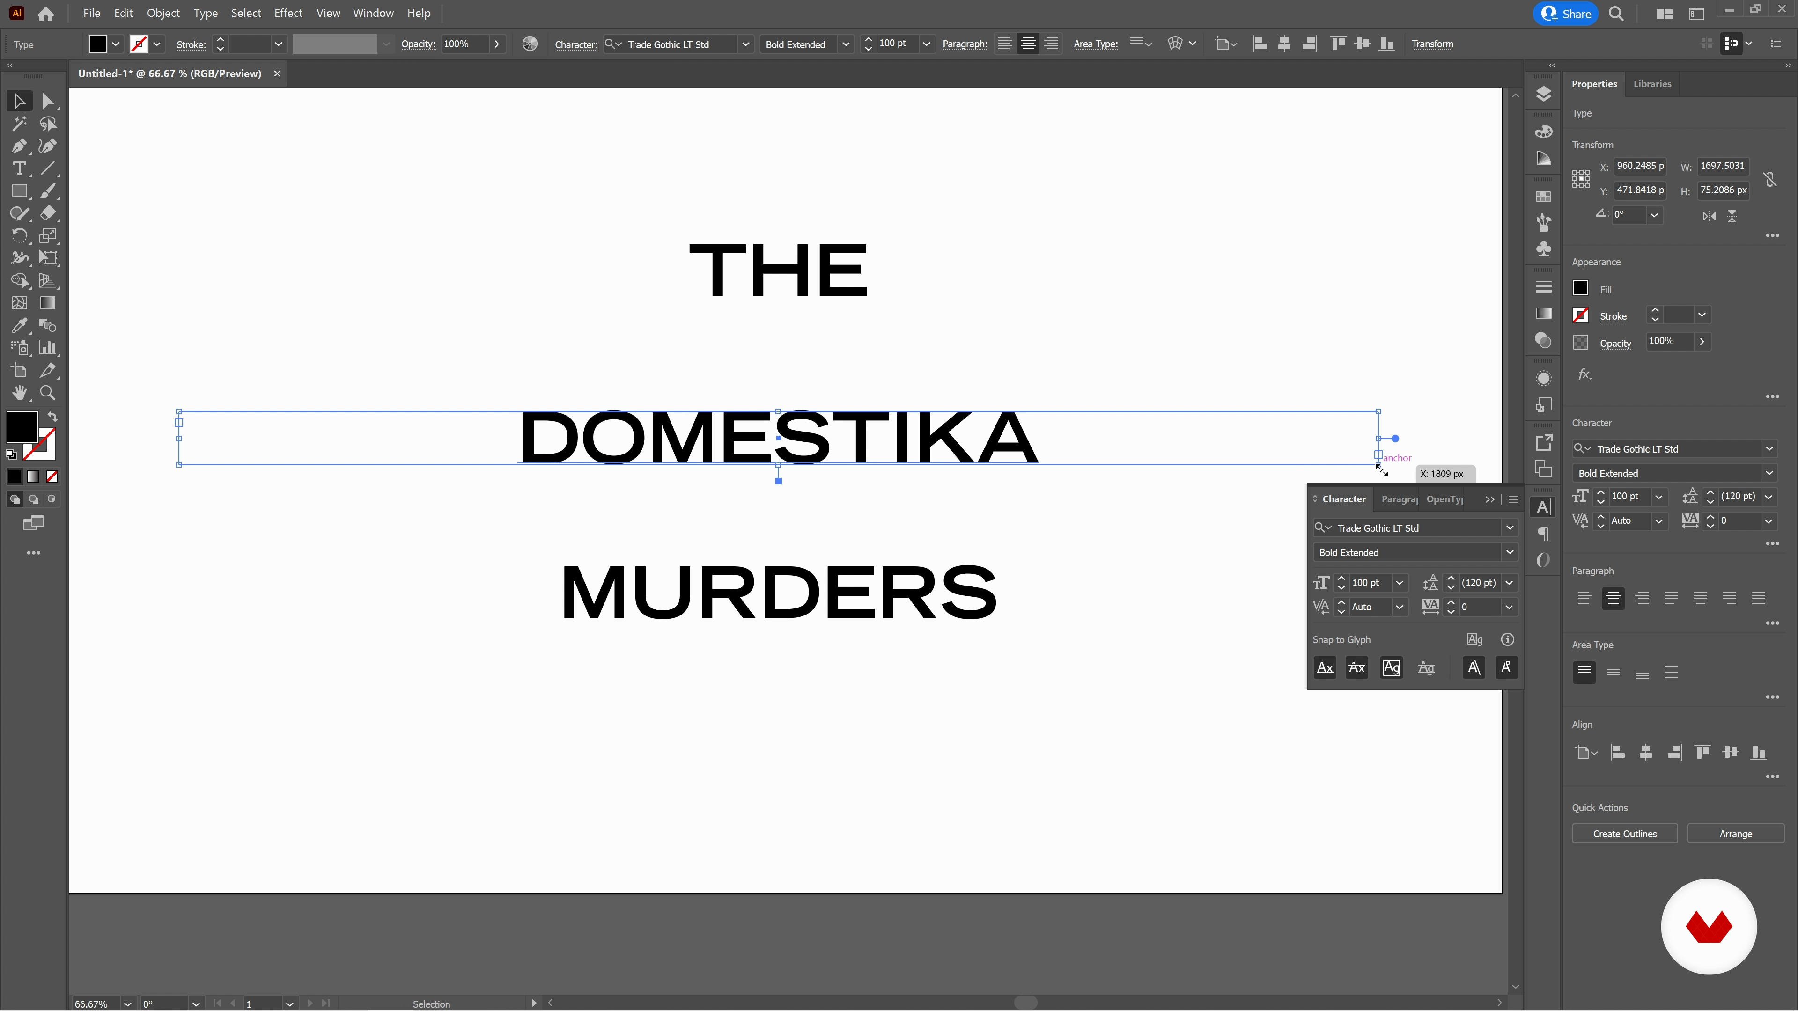Screen dimensions: 1798x1011
Task: Select the Artboard tool
Action: [x=19, y=371]
